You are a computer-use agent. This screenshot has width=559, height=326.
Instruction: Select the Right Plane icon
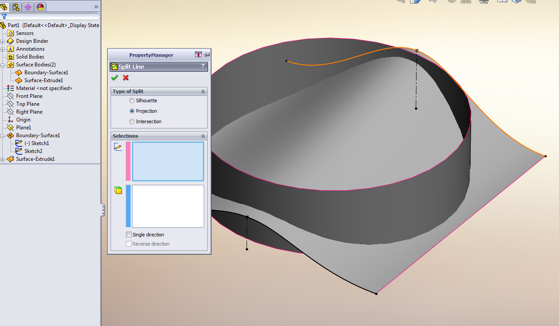pyautogui.click(x=11, y=112)
